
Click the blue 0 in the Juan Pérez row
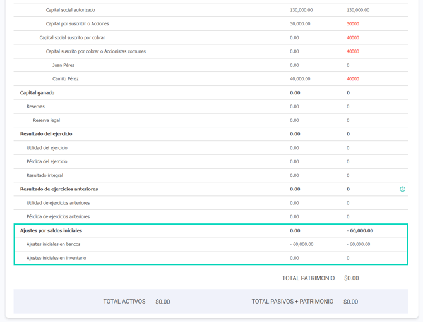pyautogui.click(x=348, y=65)
